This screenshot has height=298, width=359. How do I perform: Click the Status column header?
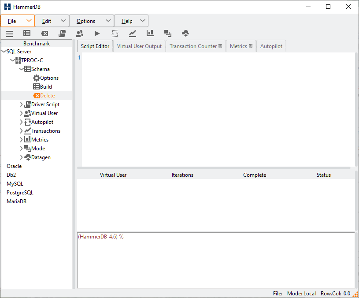(323, 175)
